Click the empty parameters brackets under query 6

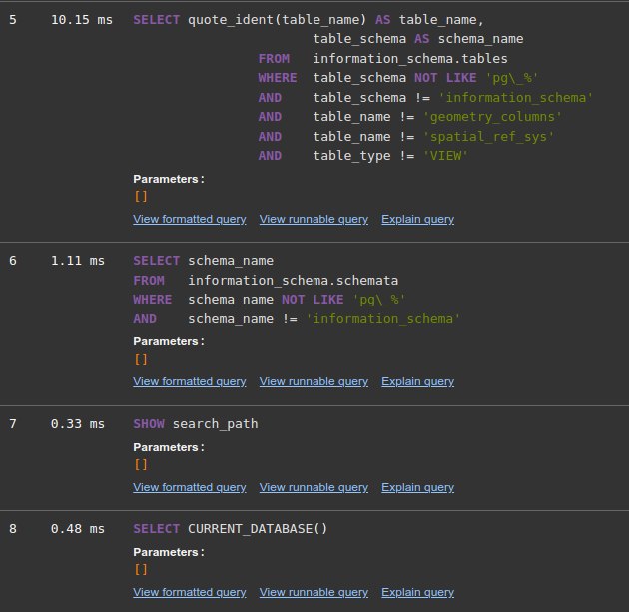(141, 359)
